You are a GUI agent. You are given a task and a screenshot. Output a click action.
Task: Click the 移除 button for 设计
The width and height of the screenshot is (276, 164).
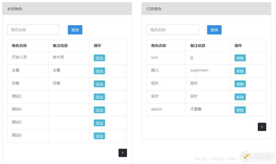[x=240, y=97]
